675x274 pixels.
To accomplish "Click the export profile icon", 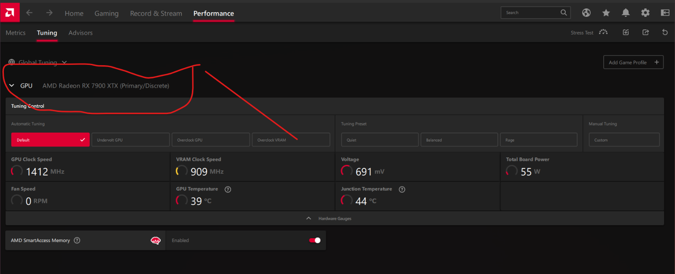I will tap(645, 32).
